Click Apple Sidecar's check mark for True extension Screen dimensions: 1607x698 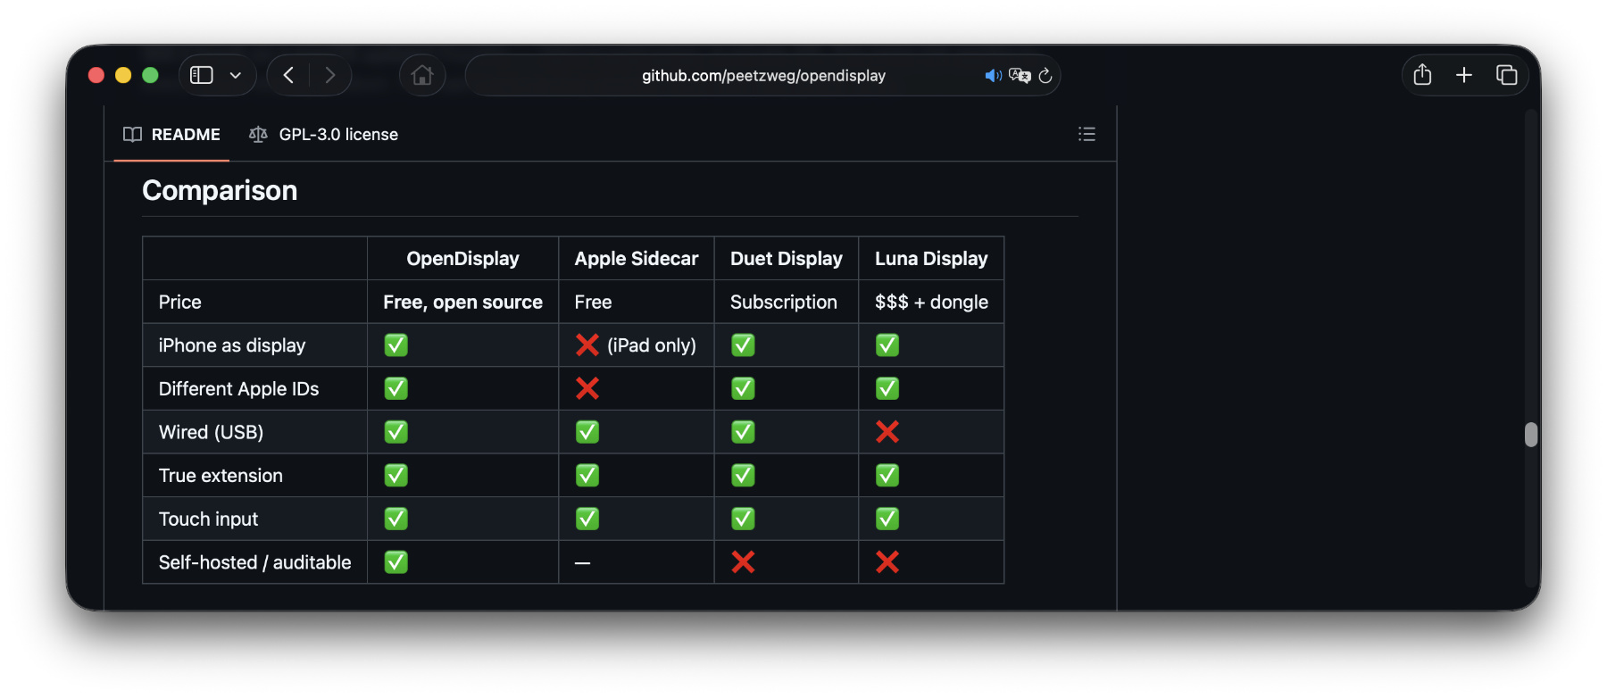(x=587, y=476)
